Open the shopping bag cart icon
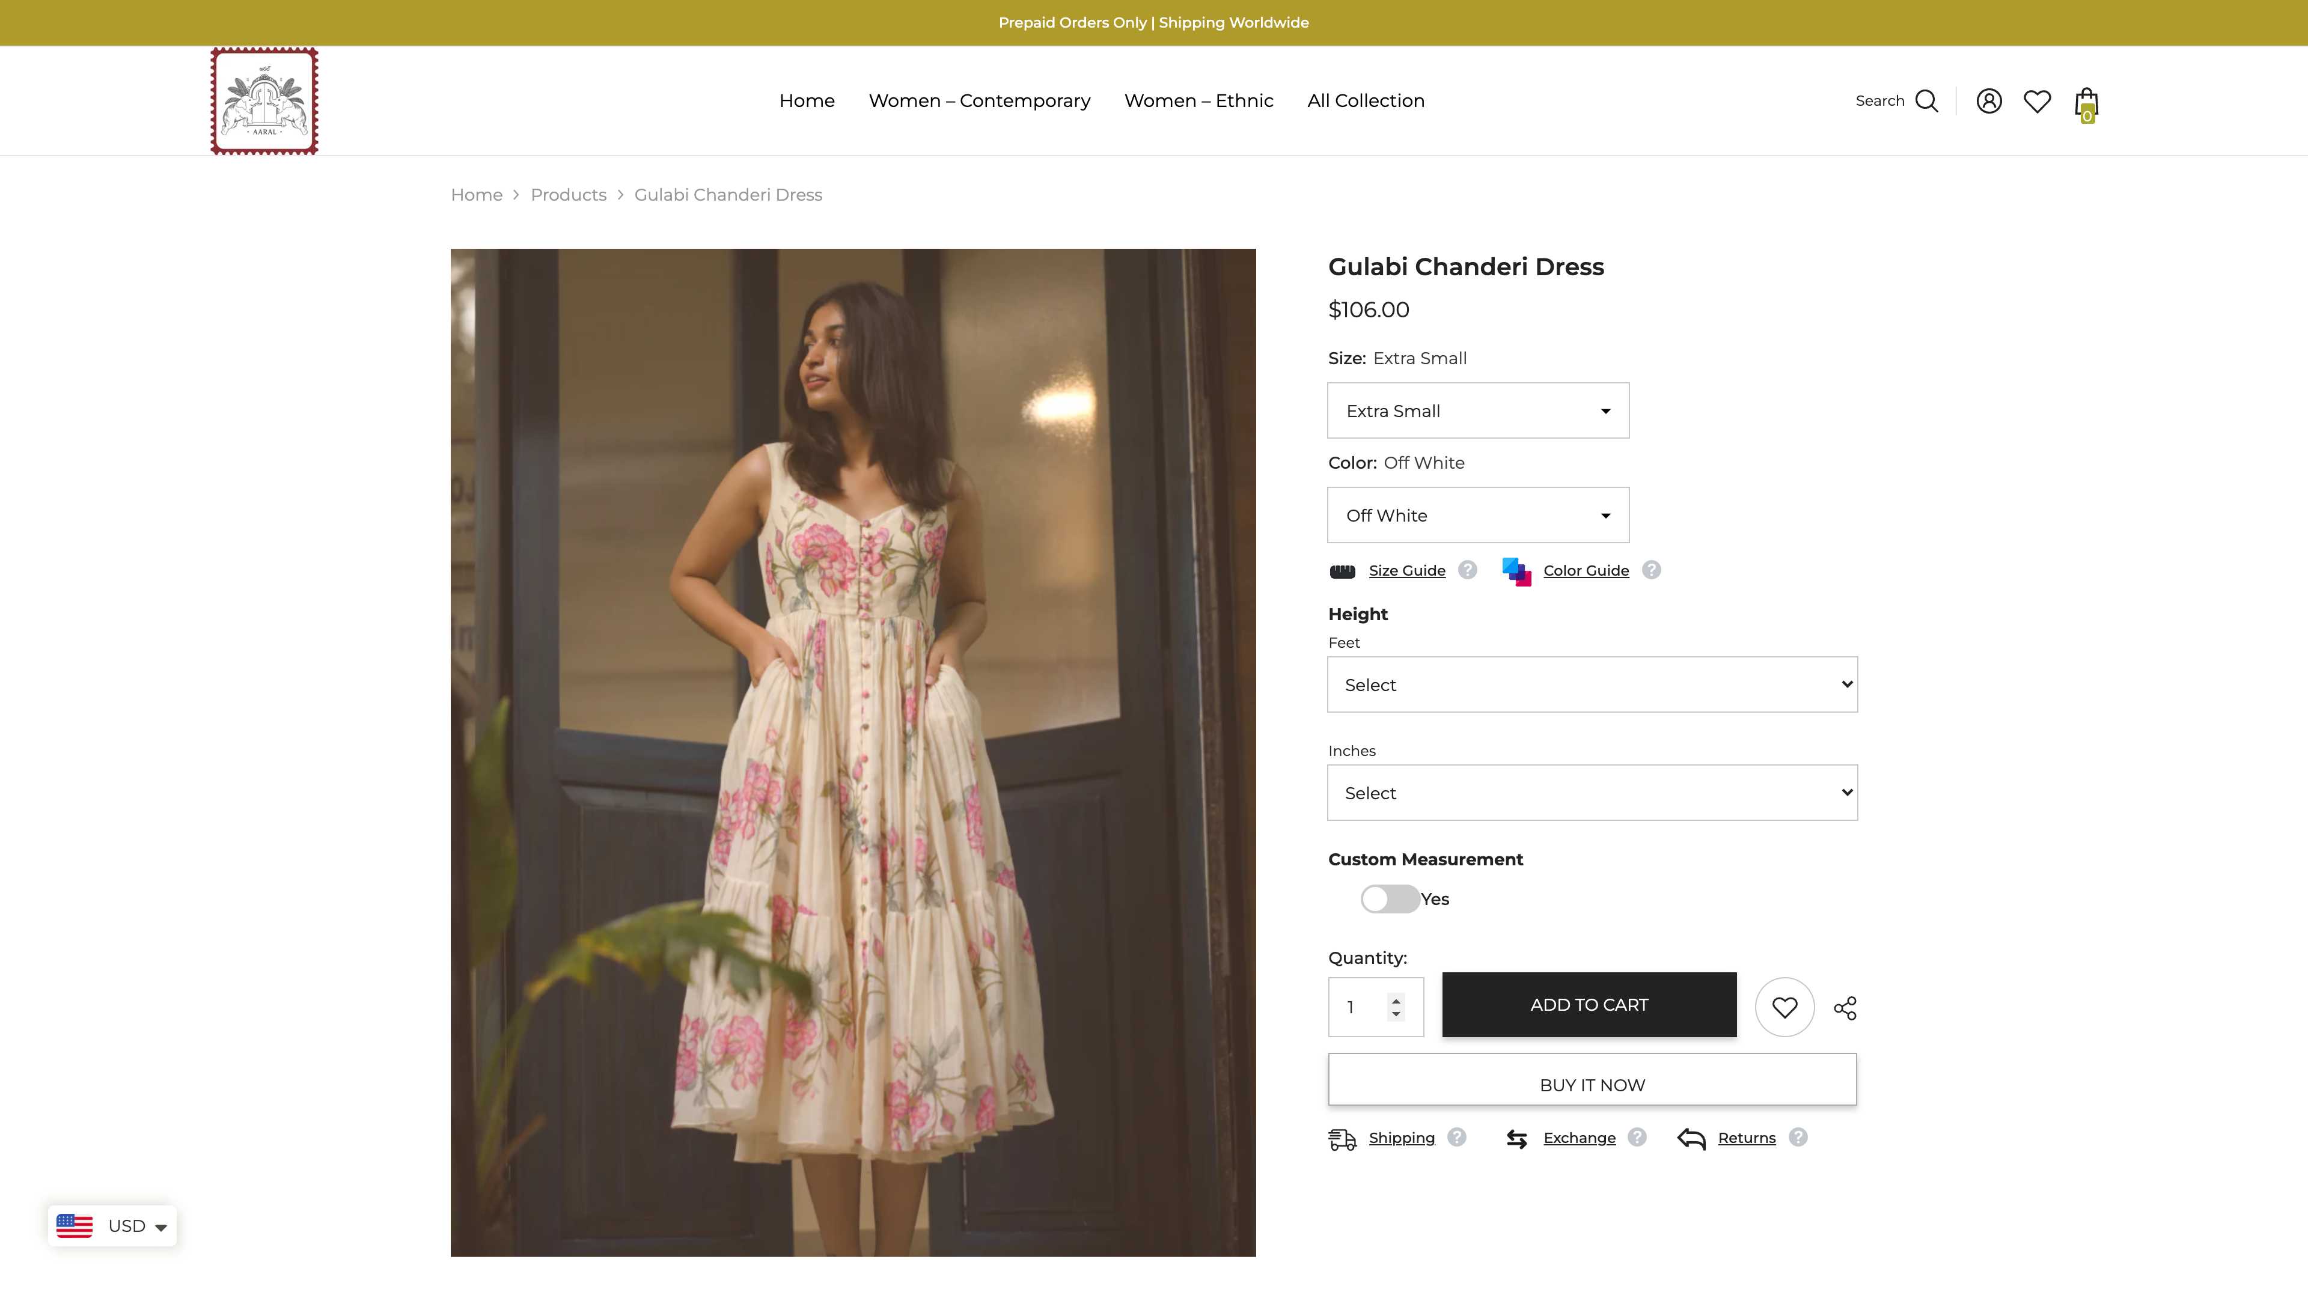The image size is (2308, 1298). (x=2086, y=103)
